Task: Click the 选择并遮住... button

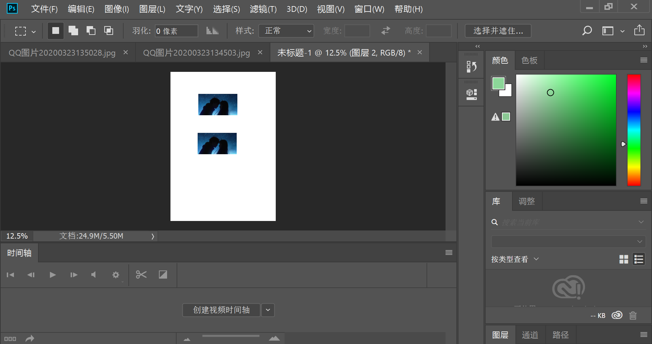Action: 498,31
